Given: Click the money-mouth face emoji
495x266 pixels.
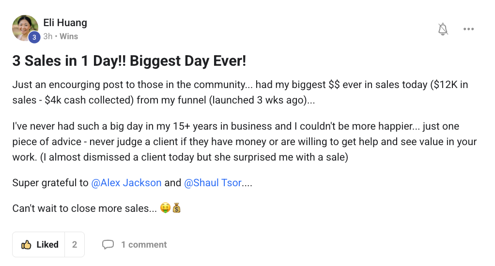Looking at the screenshot, I should click(x=165, y=209).
